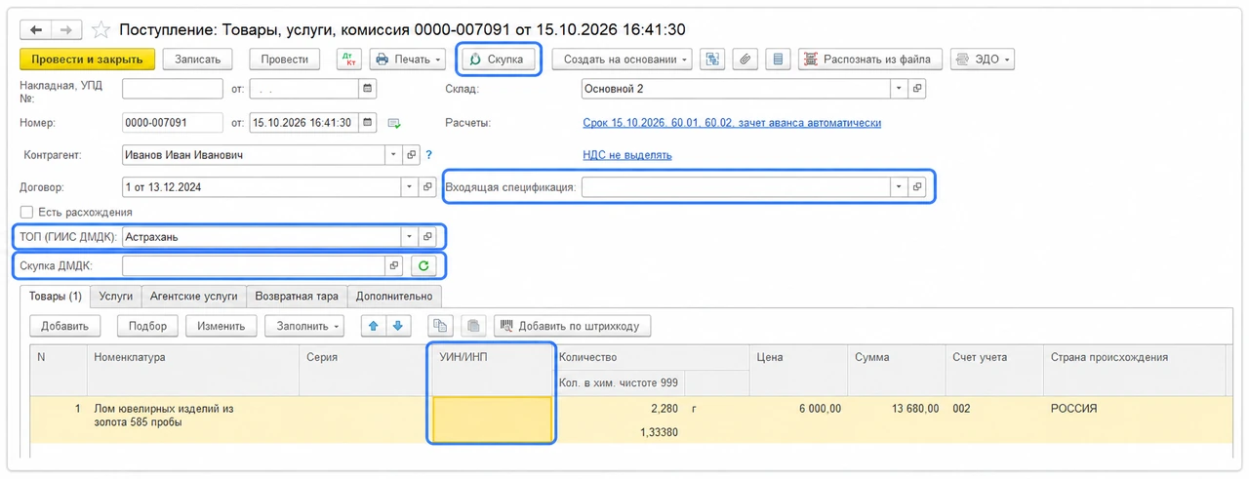Focus the Скупка ДМДК input field
This screenshot has height=479, width=1249.
click(x=254, y=265)
